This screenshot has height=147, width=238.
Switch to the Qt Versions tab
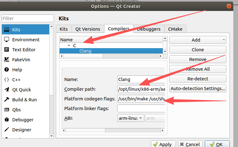[88, 29]
